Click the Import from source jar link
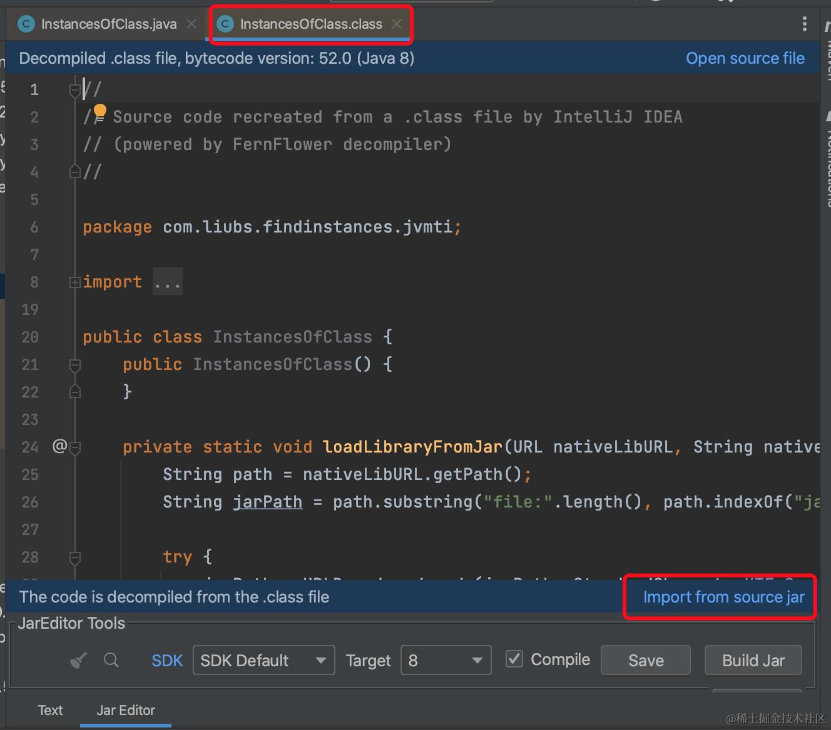The width and height of the screenshot is (831, 730). click(724, 597)
